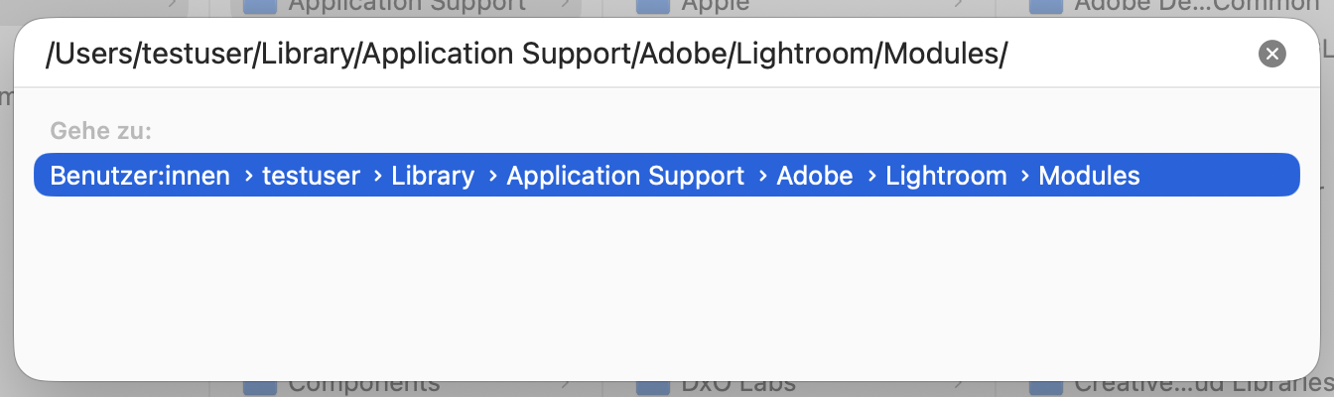1334x397 pixels.
Task: Click the chevron between Adobe and Lightroom
Action: [869, 177]
